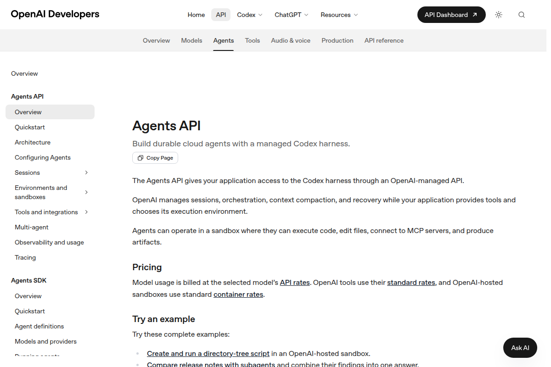Open the Production tab
The height and width of the screenshot is (367, 551).
click(x=337, y=40)
